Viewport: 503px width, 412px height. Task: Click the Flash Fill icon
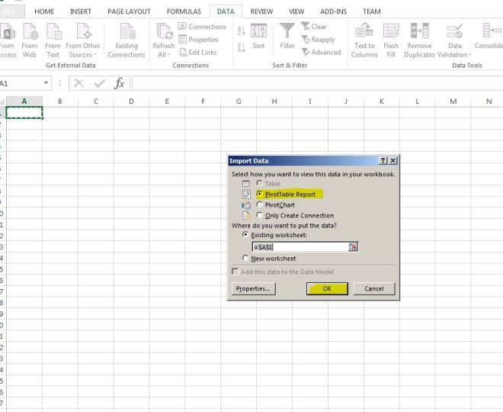(391, 31)
